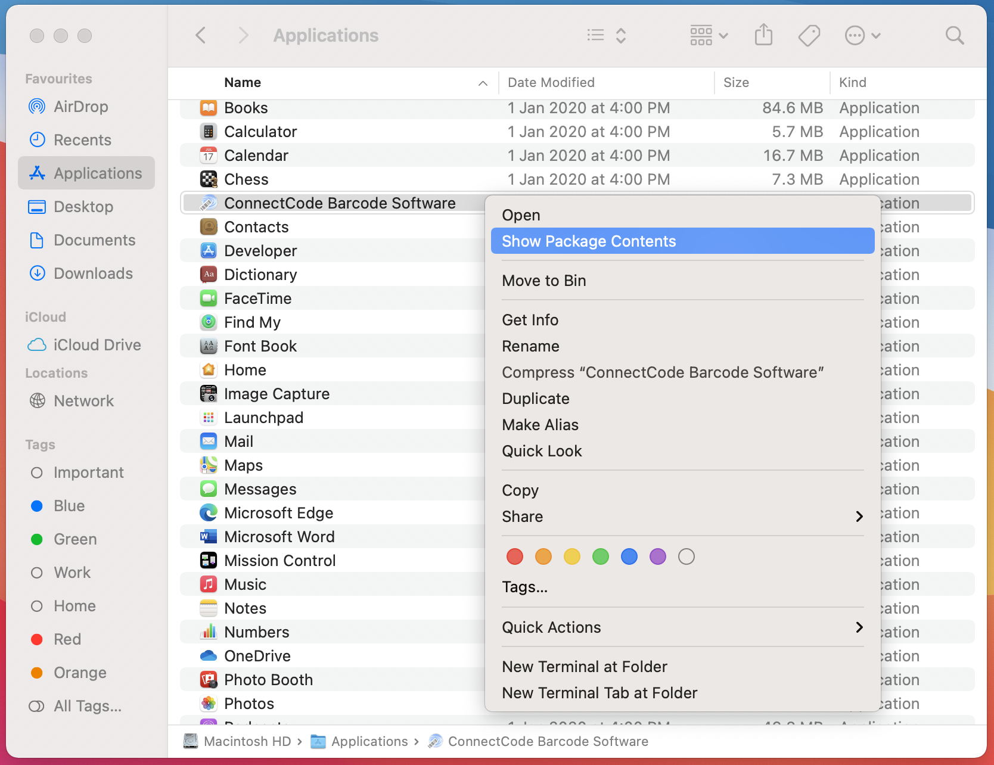Choose Compress ConnectCode Barcode Software
The width and height of the screenshot is (994, 765).
pyautogui.click(x=682, y=372)
